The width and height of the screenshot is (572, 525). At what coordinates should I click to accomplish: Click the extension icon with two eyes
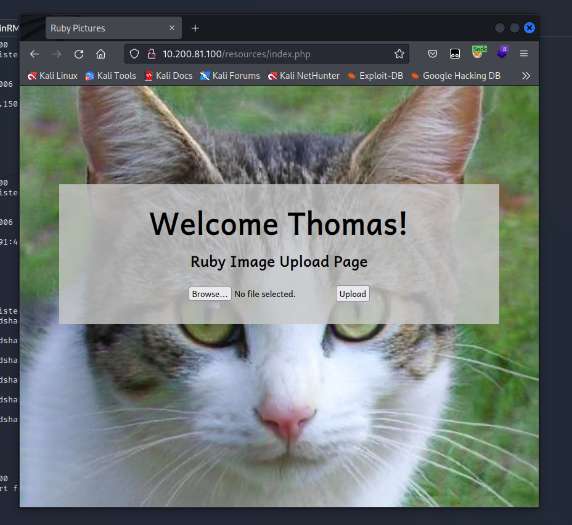454,54
